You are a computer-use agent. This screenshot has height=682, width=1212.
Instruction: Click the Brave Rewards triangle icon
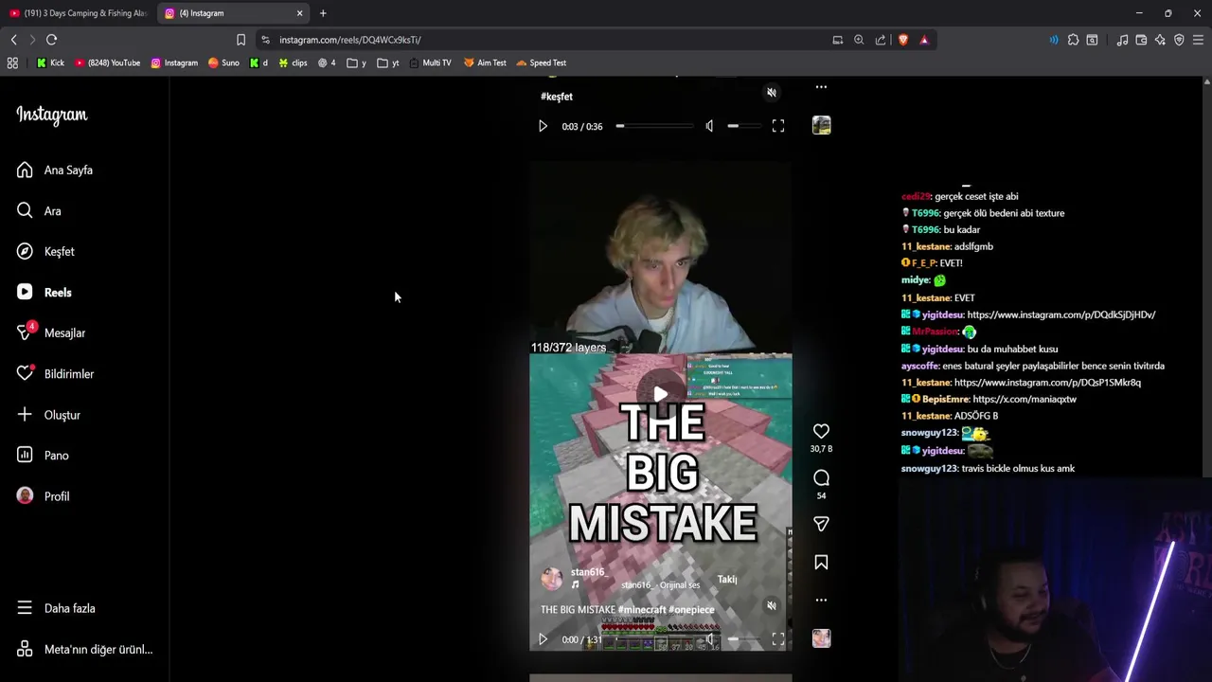tap(924, 40)
